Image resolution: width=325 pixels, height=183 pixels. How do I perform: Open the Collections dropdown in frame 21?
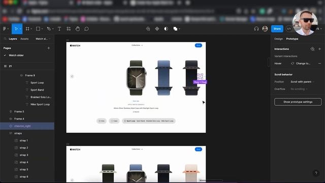click(137, 45)
